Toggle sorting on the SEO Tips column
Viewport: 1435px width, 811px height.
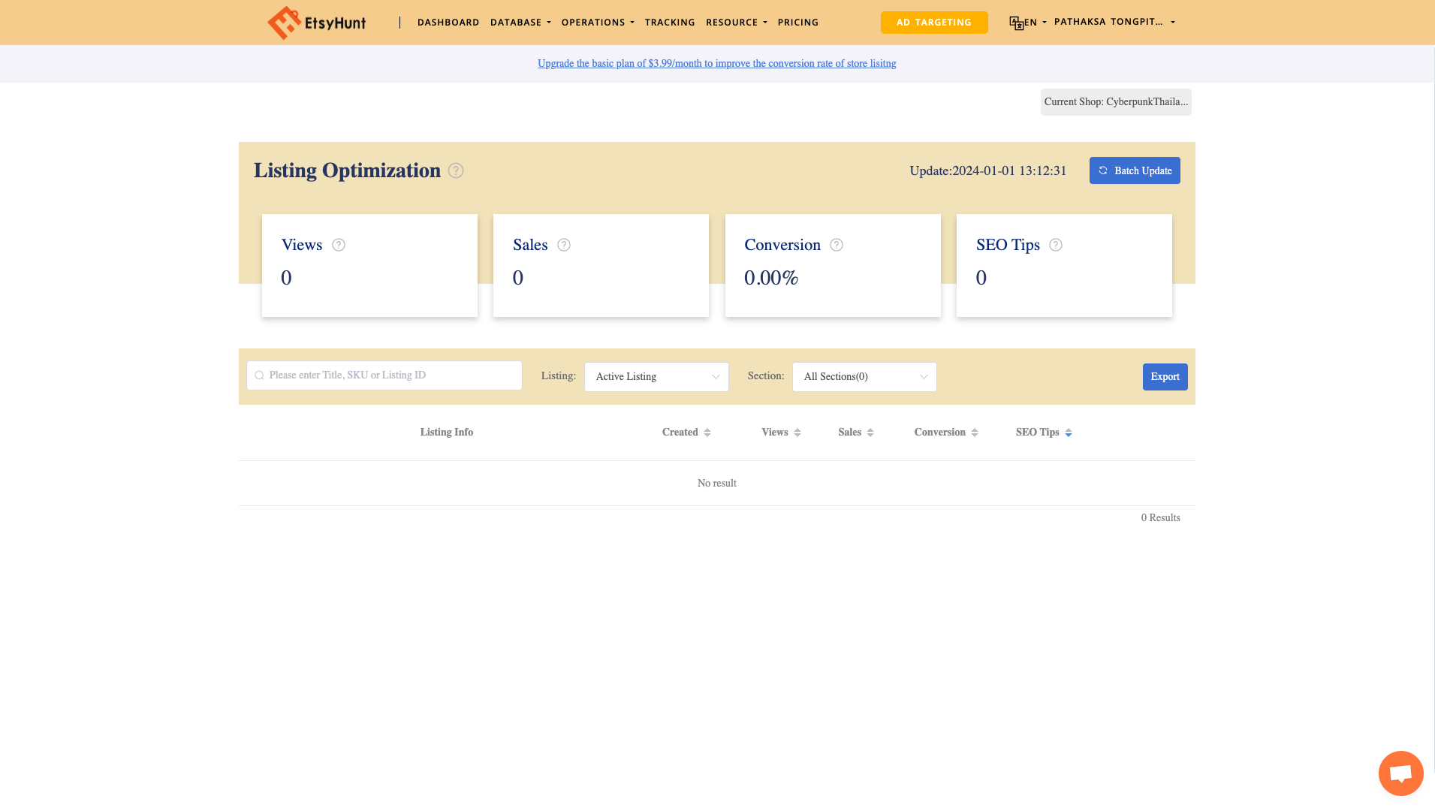[x=1069, y=432]
